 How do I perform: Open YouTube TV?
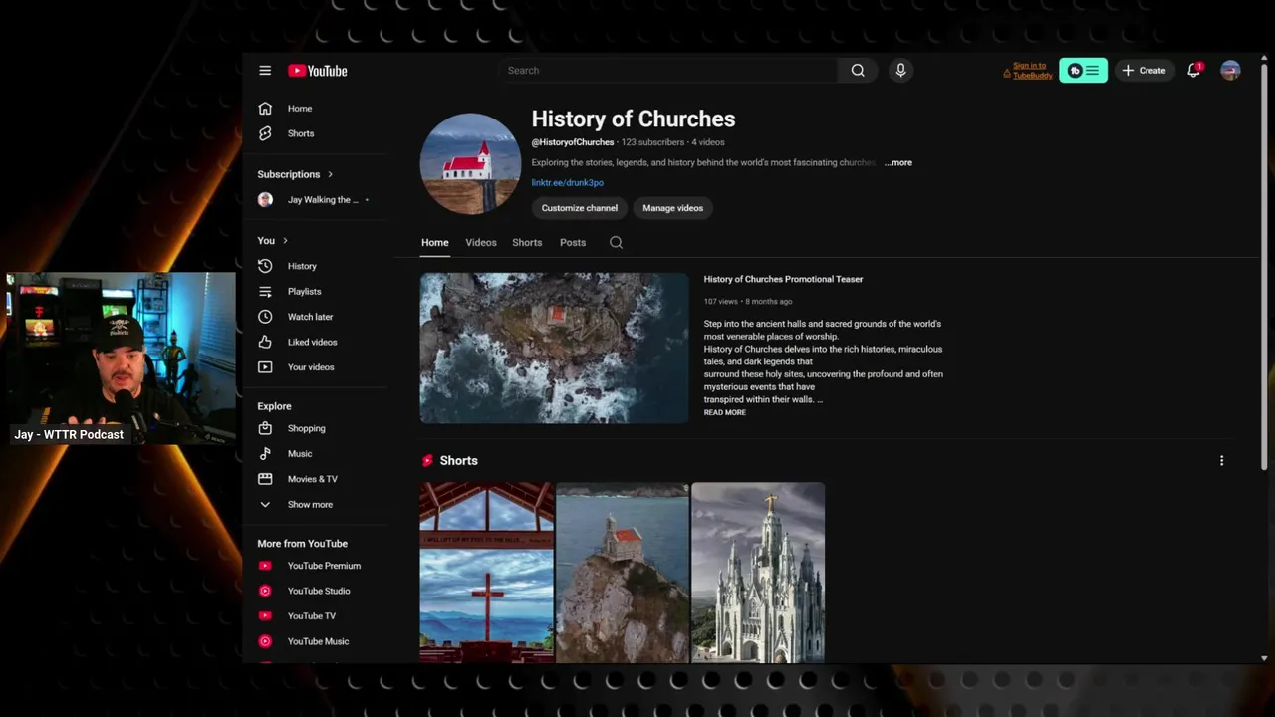point(311,616)
